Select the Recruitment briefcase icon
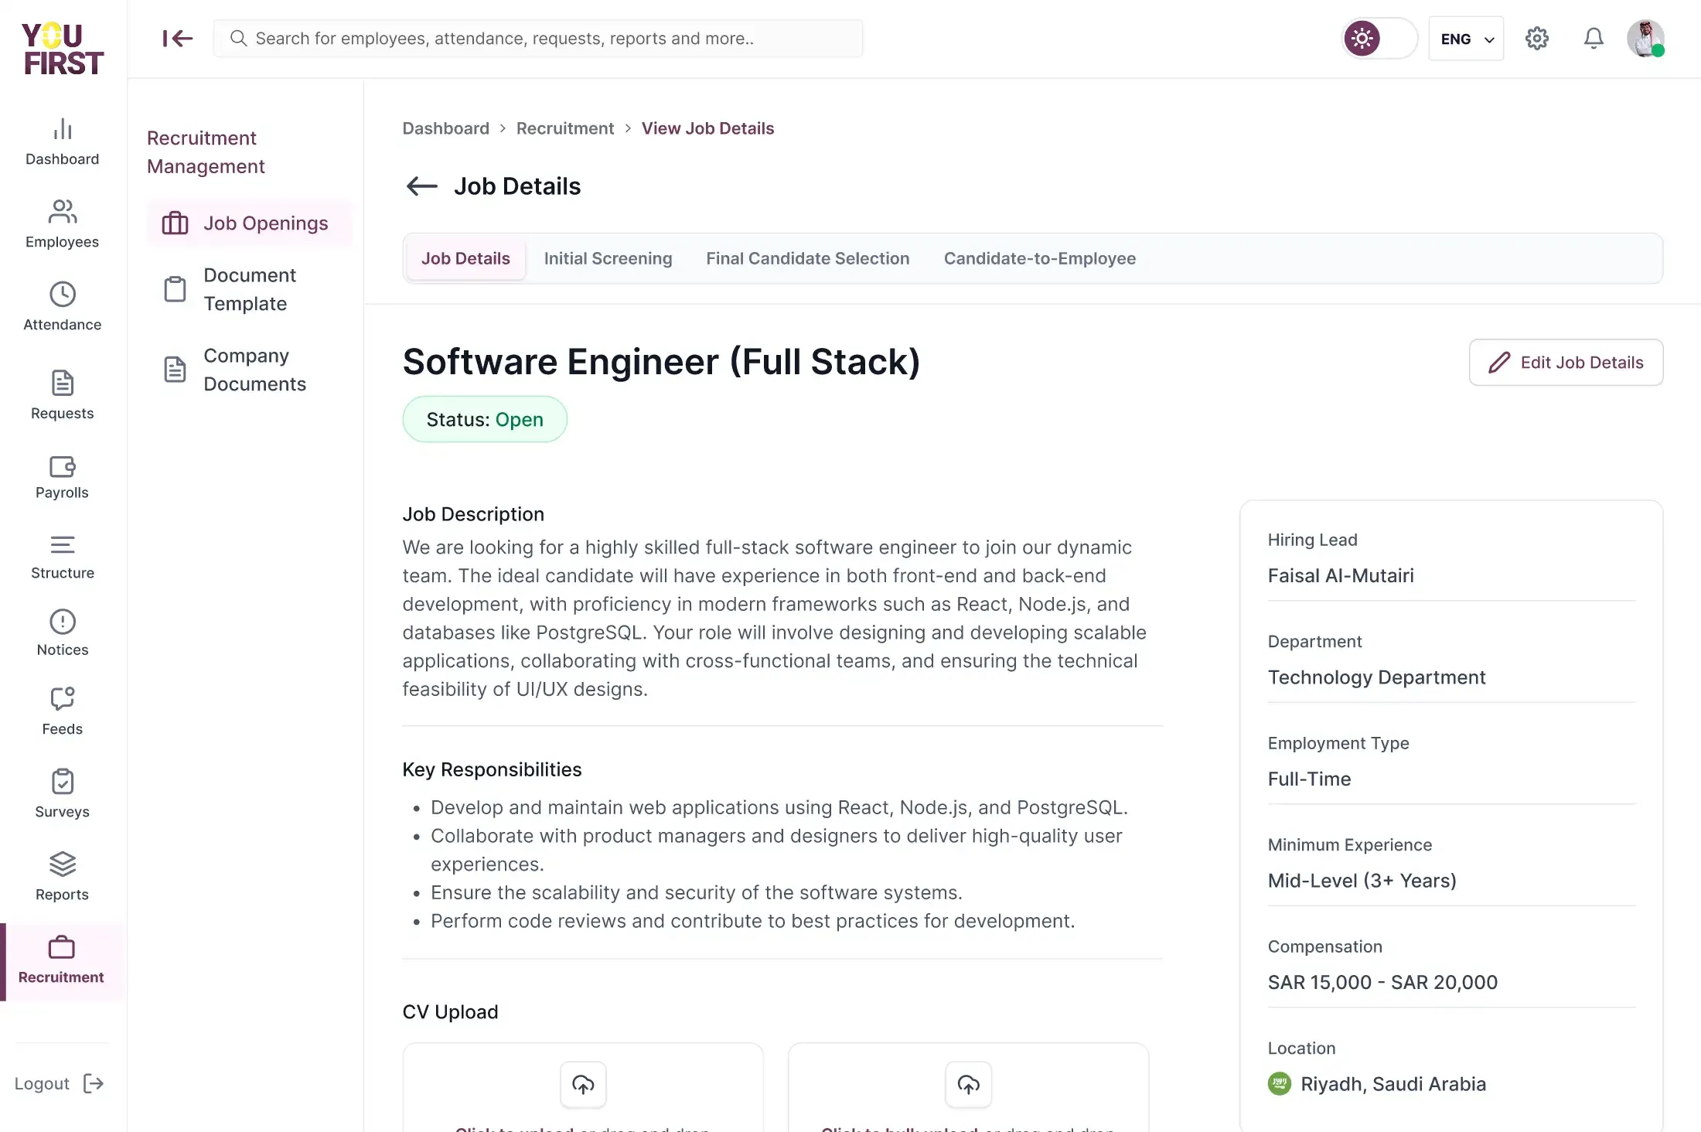This screenshot has width=1701, height=1132. (x=61, y=947)
